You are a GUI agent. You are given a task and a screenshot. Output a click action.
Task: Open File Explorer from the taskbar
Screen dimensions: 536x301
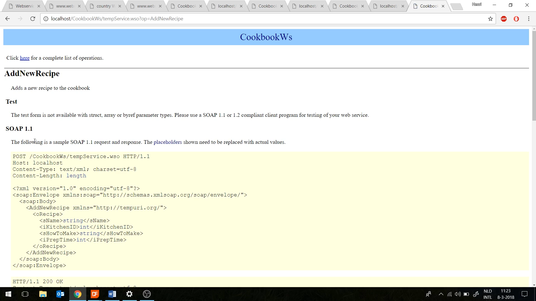[43, 294]
